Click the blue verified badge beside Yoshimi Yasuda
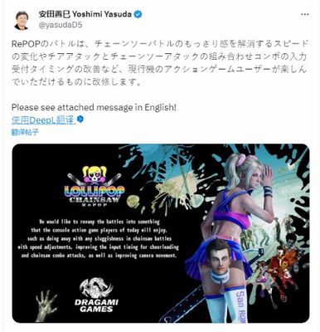The image size is (320, 332). pyautogui.click(x=138, y=14)
